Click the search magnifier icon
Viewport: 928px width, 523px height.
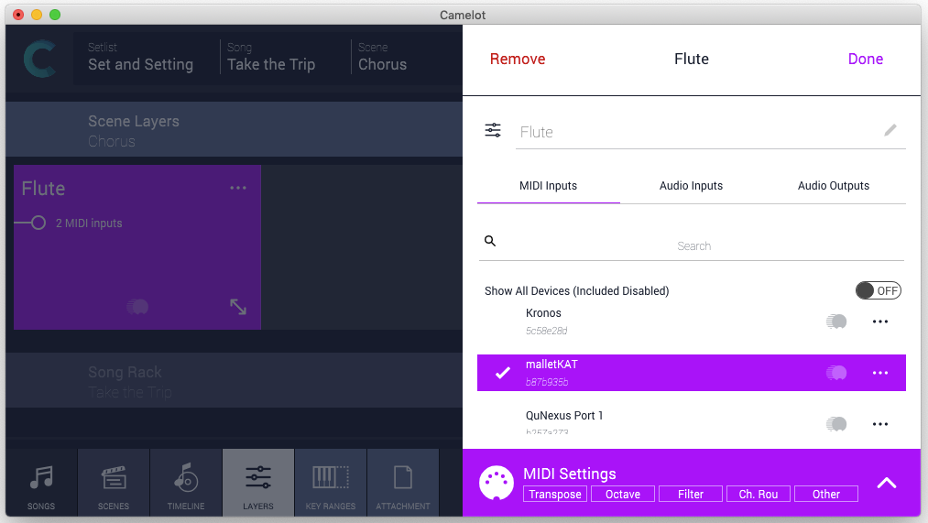point(490,241)
